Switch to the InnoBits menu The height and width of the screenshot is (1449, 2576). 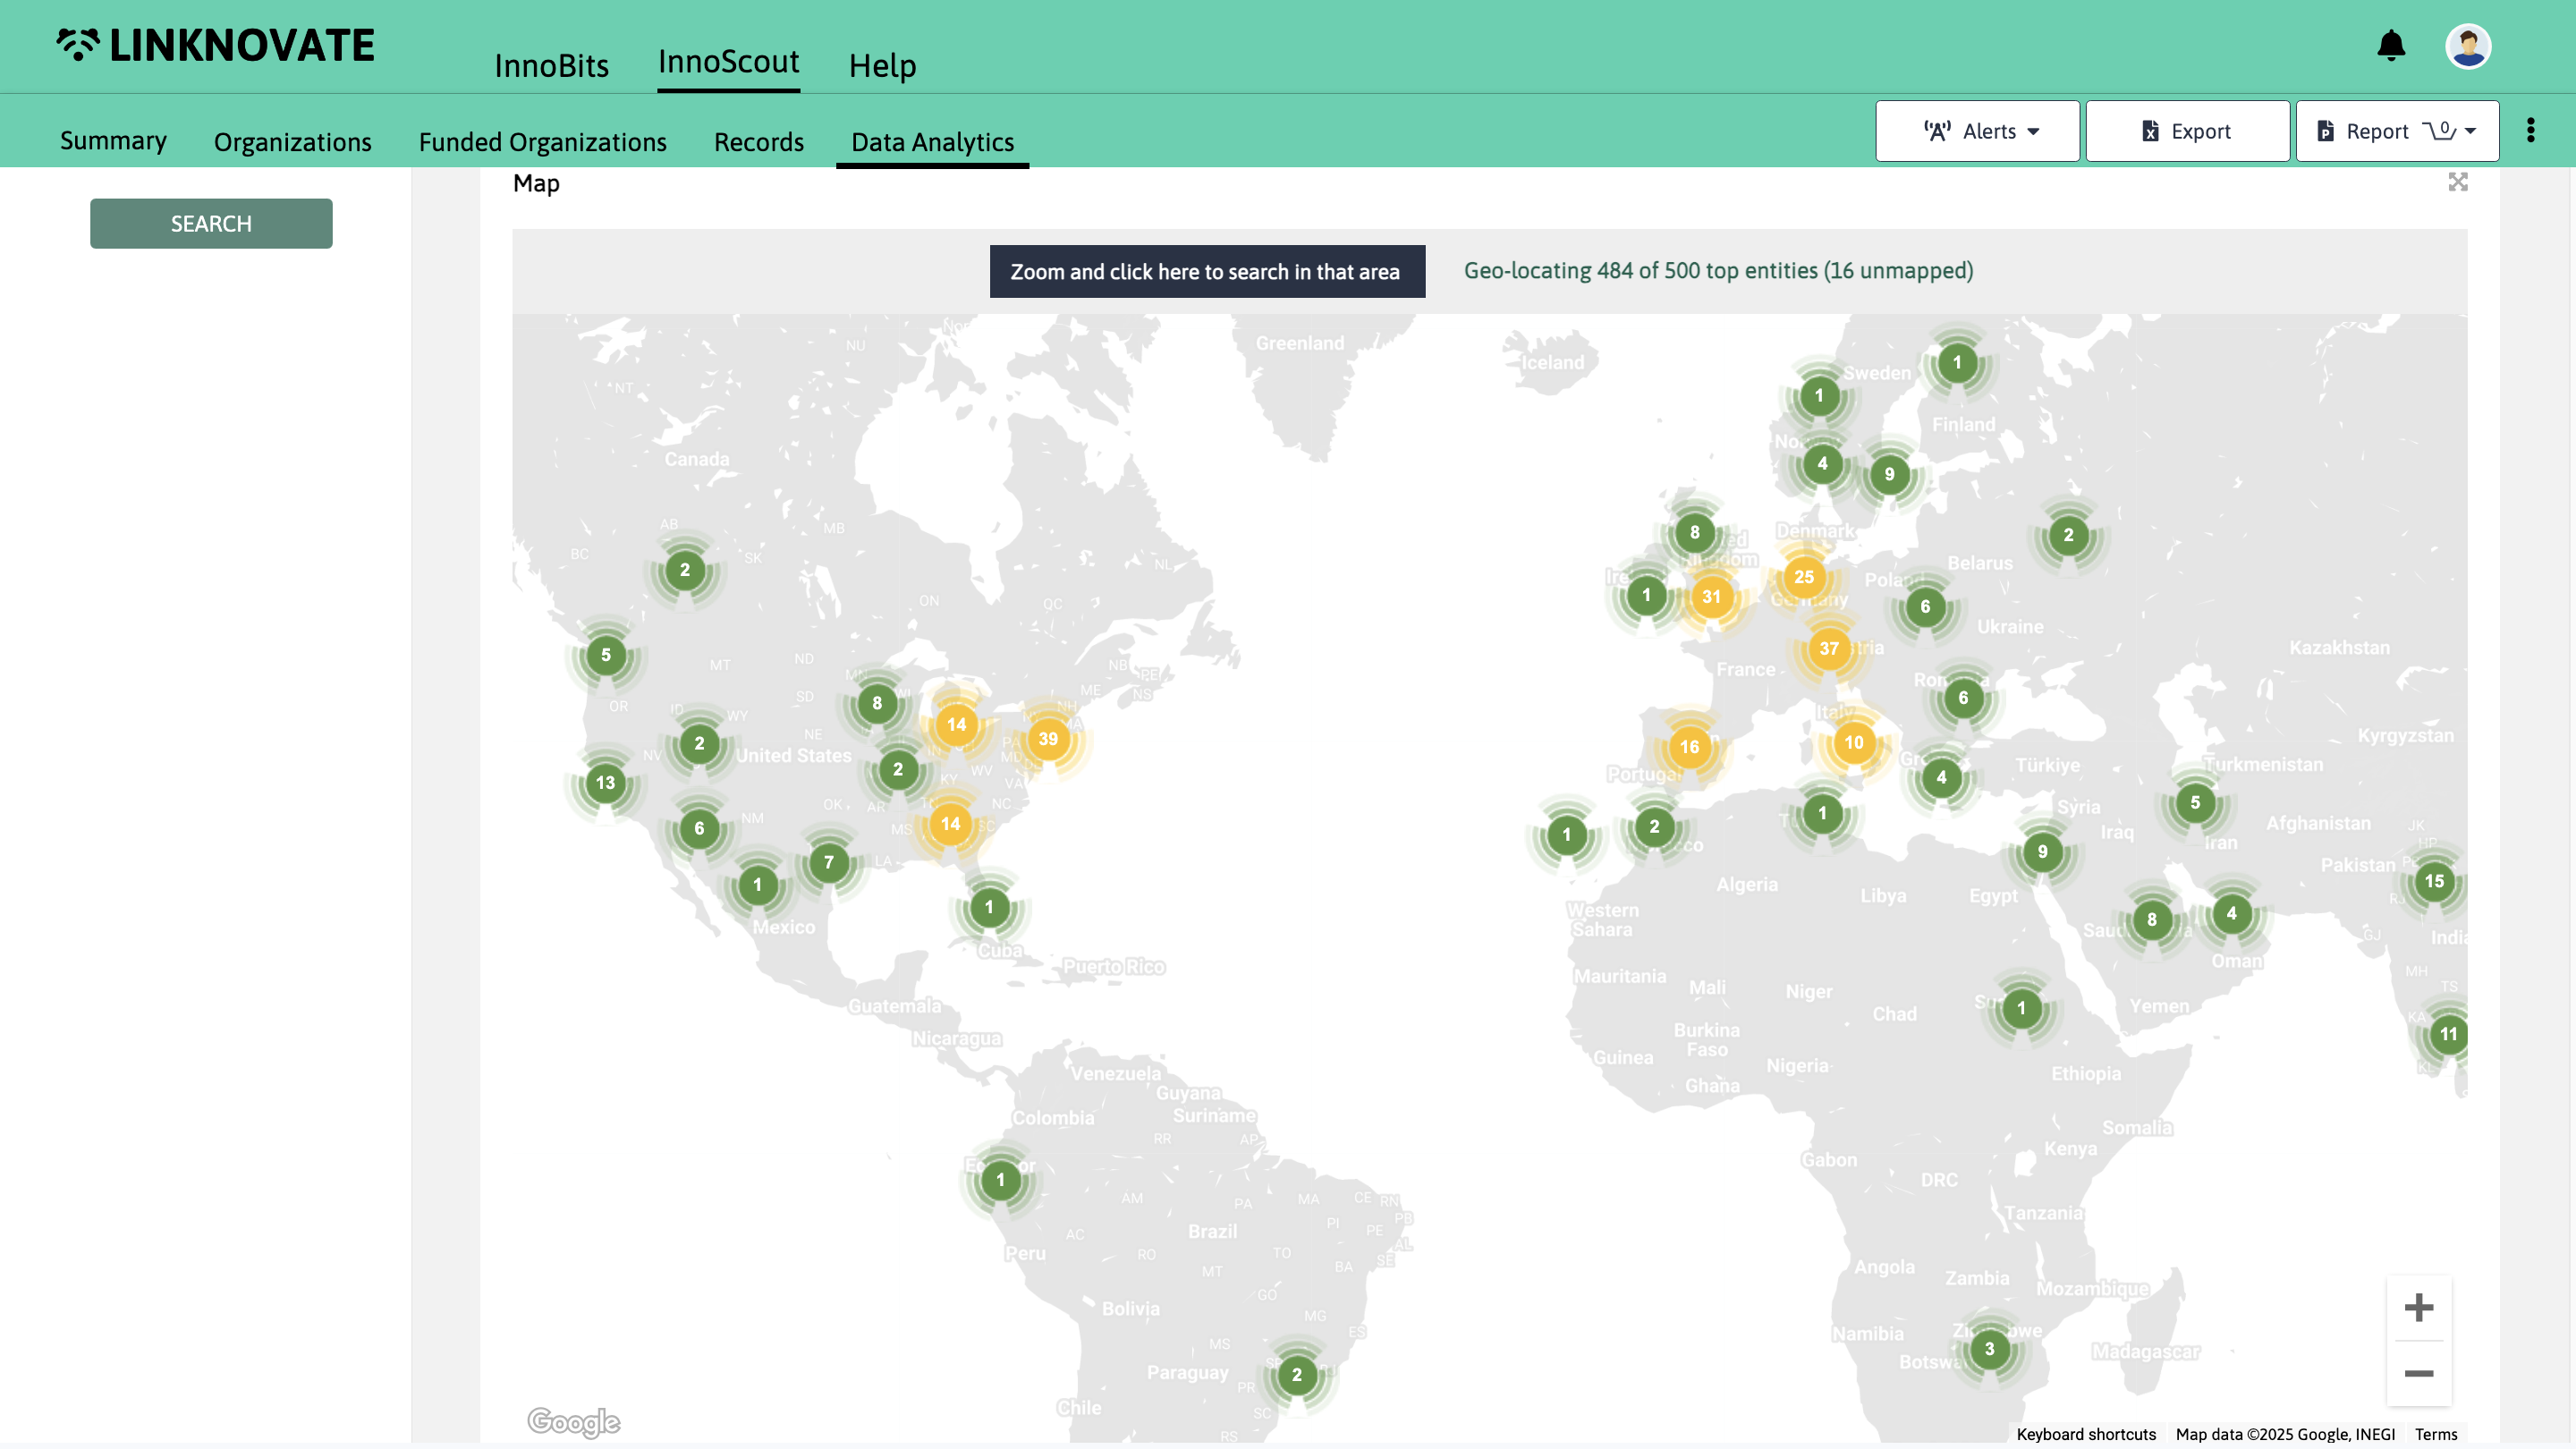[552, 65]
